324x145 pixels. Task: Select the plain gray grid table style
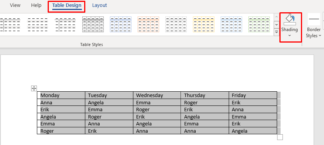[176, 24]
